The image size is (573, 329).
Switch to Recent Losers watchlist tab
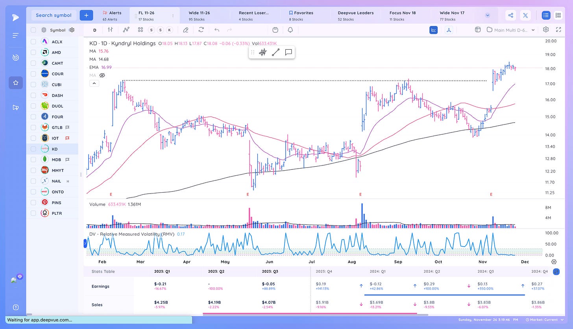click(255, 16)
